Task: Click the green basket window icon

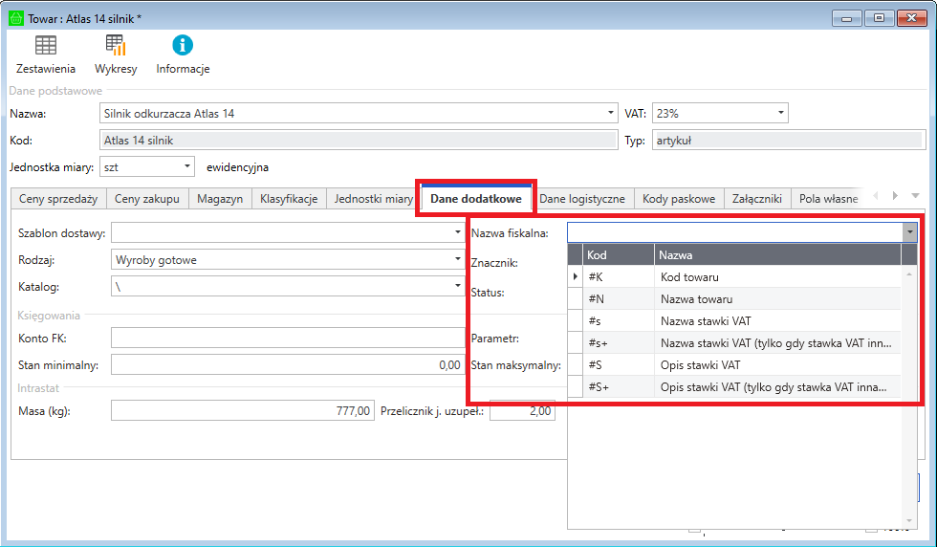Action: point(16,17)
